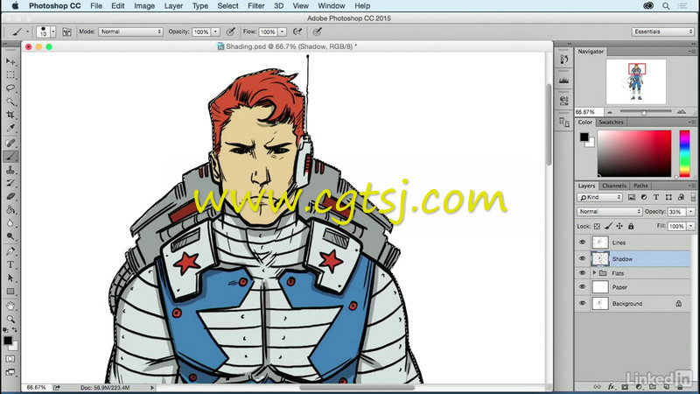Select the Zoom tool
700x394 pixels.
(10, 320)
